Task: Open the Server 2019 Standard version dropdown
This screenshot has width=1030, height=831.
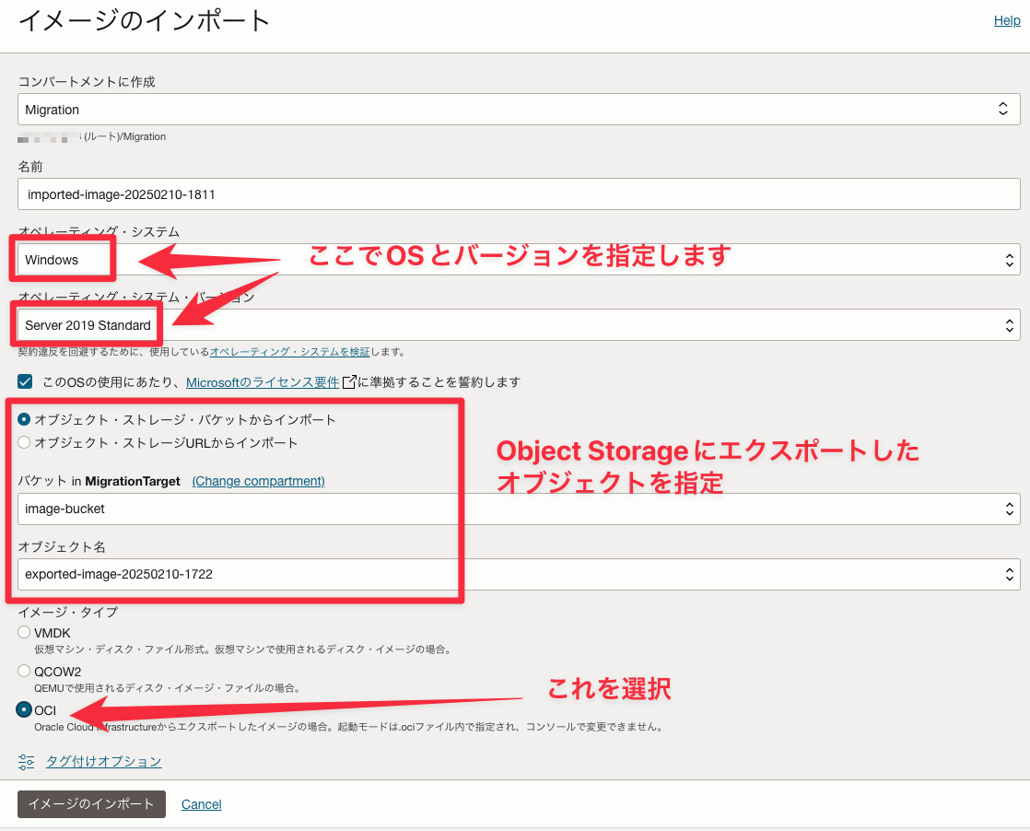Action: click(x=519, y=325)
